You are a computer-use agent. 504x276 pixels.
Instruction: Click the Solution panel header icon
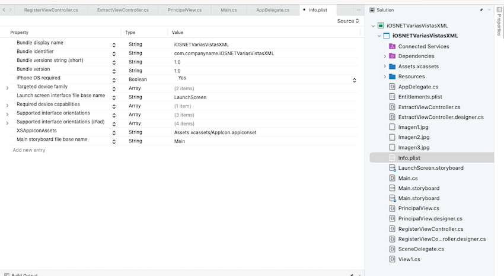click(x=372, y=10)
